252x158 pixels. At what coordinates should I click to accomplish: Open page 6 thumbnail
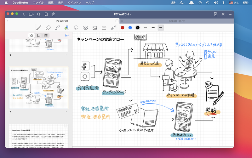38,46
